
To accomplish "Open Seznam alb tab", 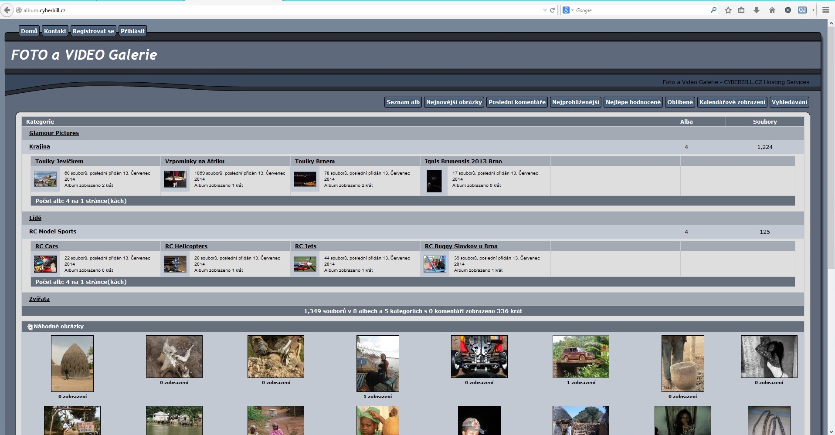I will click(403, 102).
